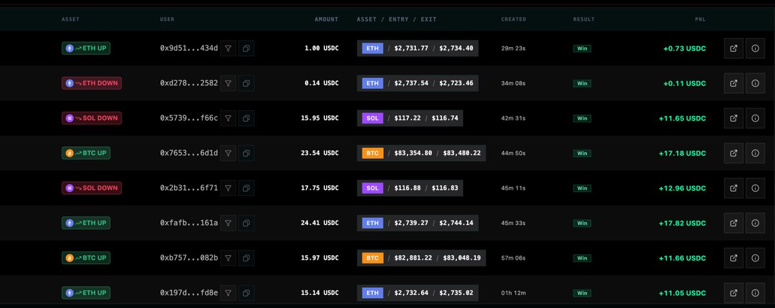Viewport: 775px width, 308px height.
Task: Click the AMOUNT column header
Action: (326, 19)
